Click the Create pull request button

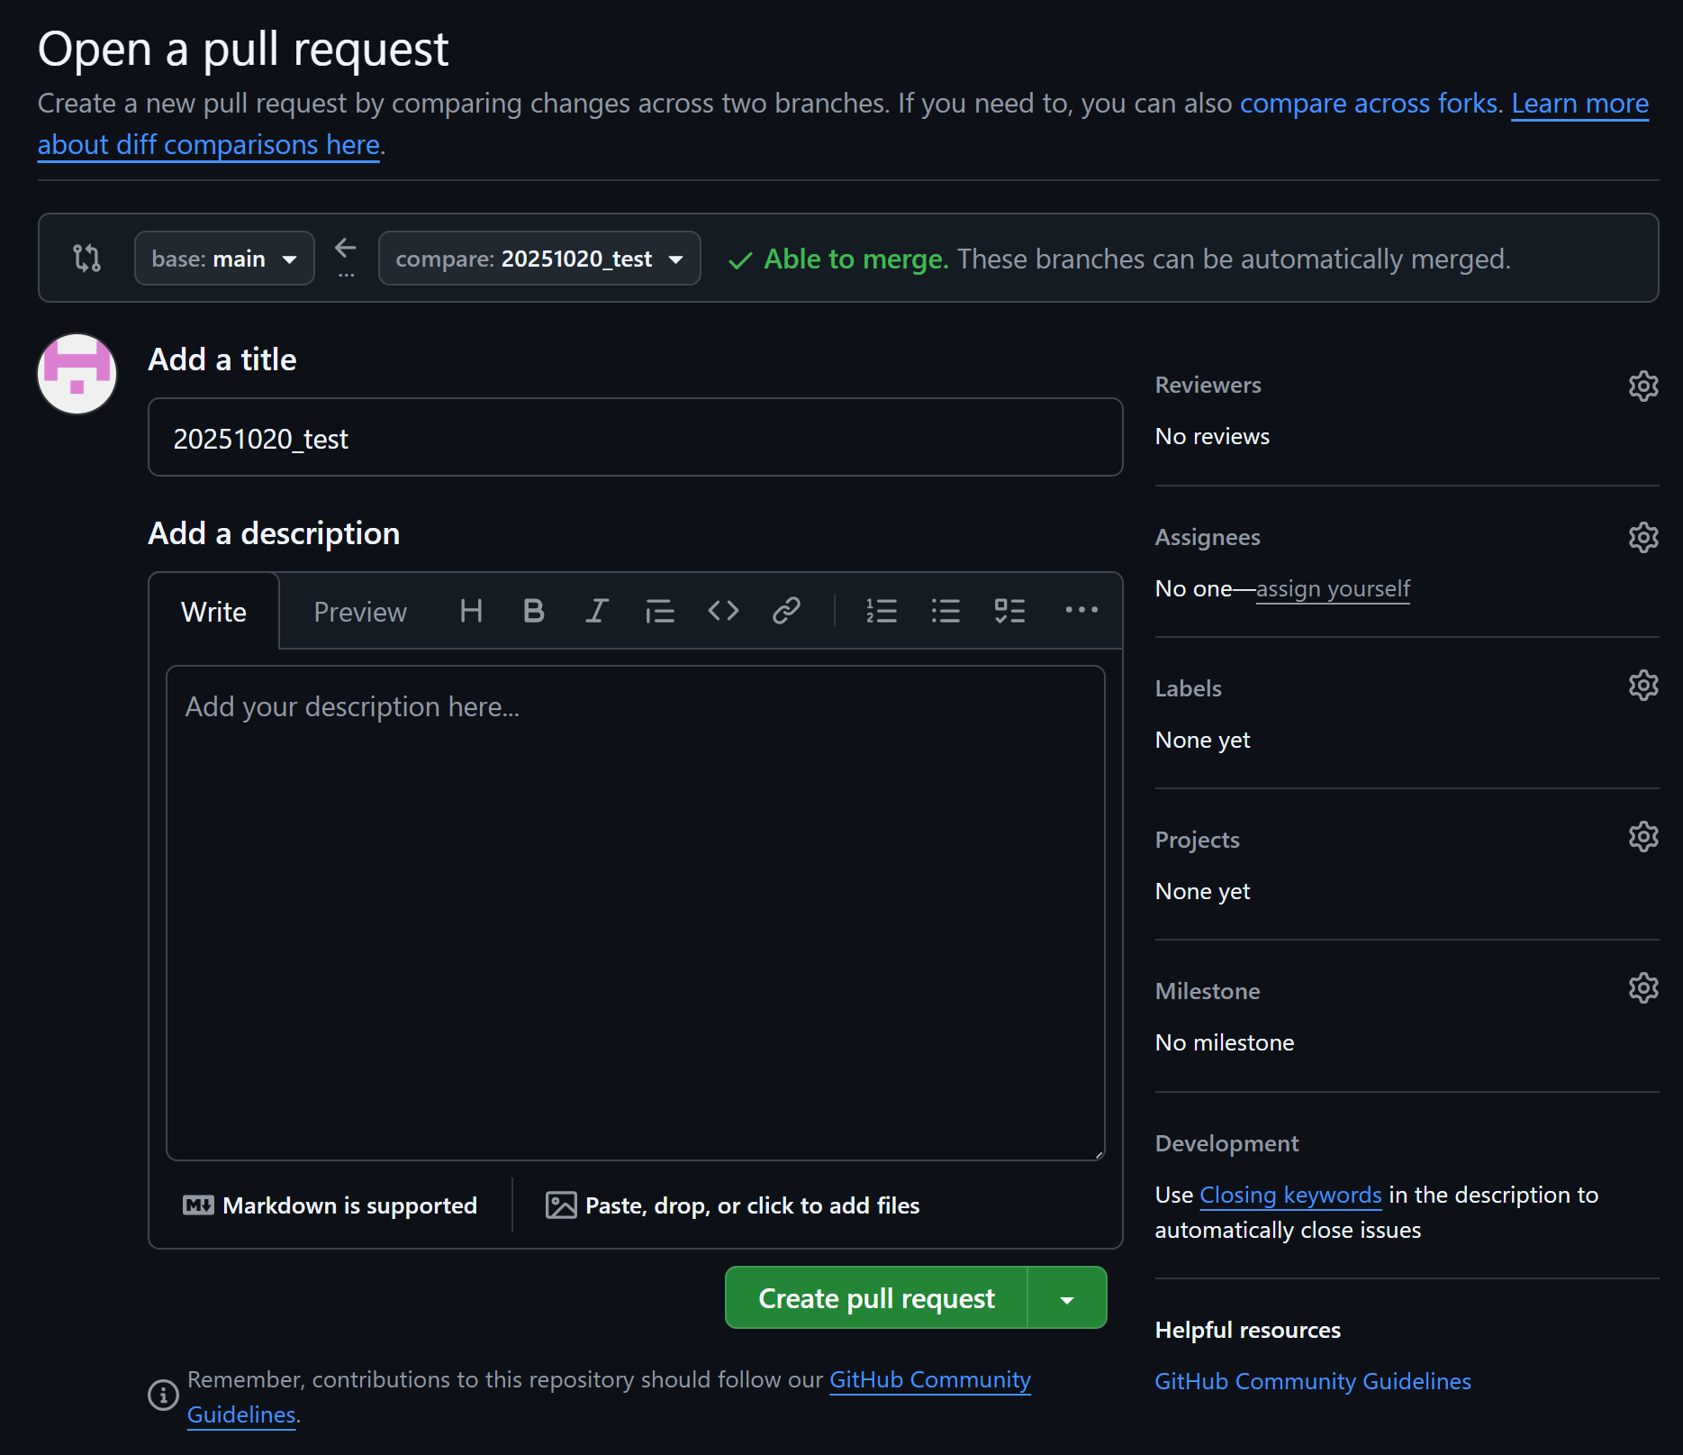[876, 1298]
